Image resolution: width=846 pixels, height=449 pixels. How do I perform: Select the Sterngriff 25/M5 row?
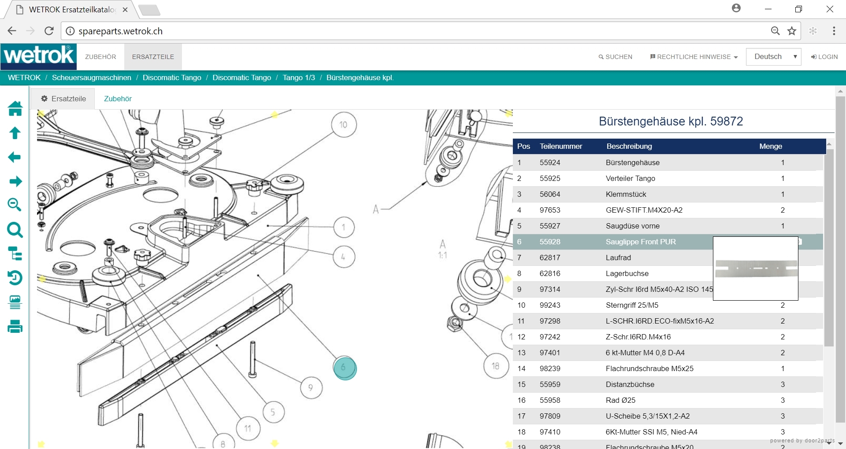click(668, 305)
